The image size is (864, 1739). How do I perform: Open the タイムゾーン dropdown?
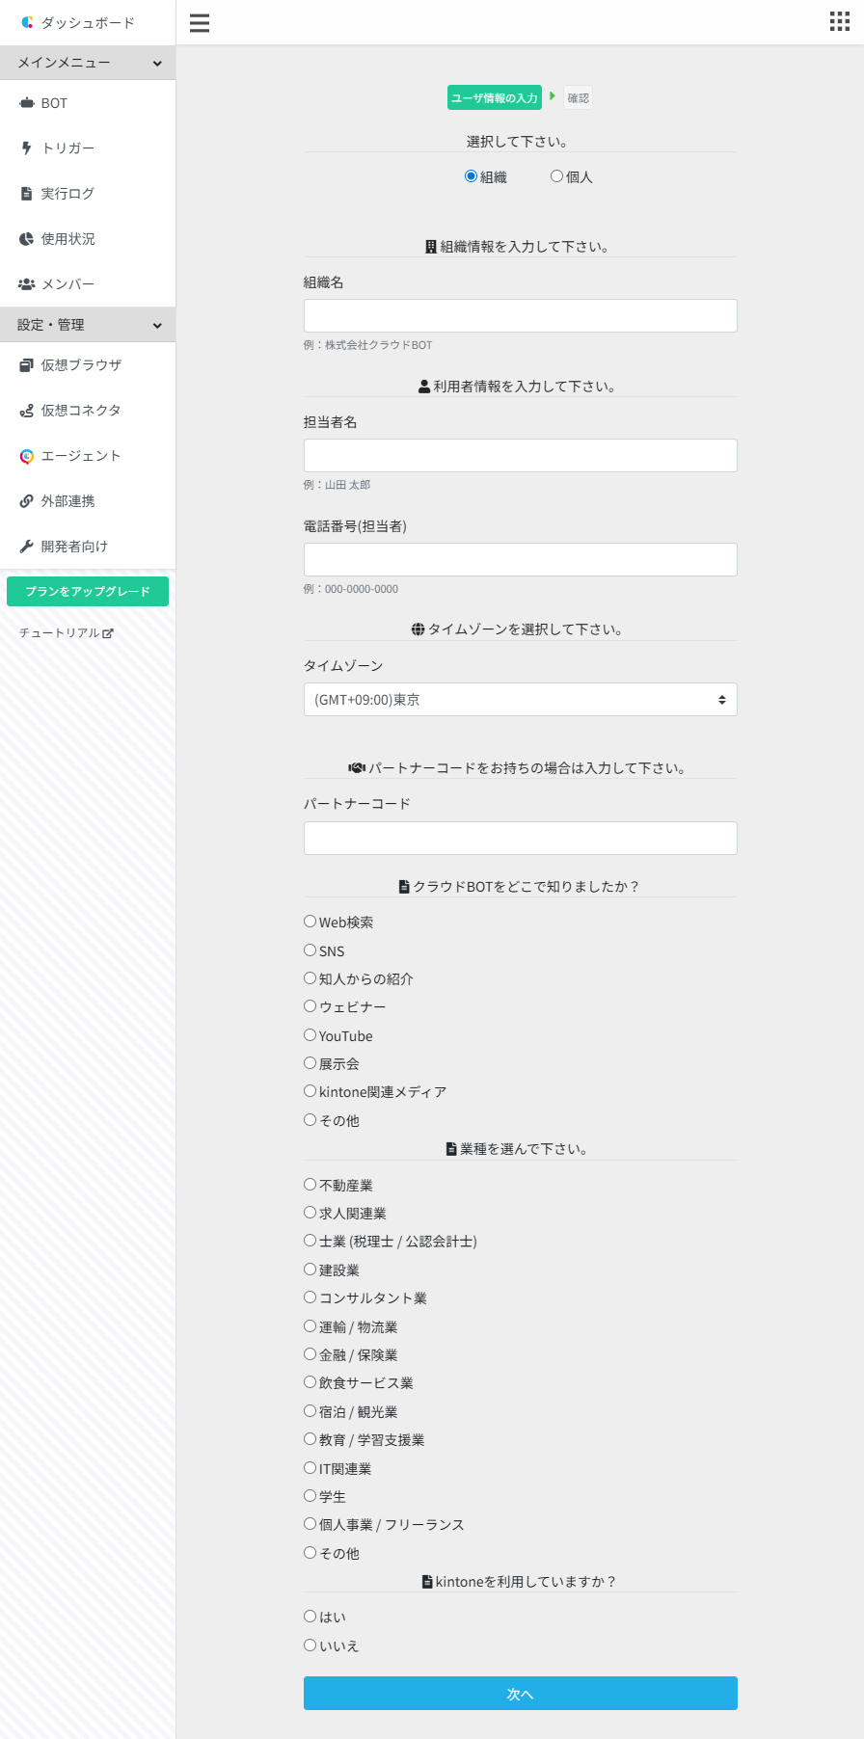click(x=521, y=700)
